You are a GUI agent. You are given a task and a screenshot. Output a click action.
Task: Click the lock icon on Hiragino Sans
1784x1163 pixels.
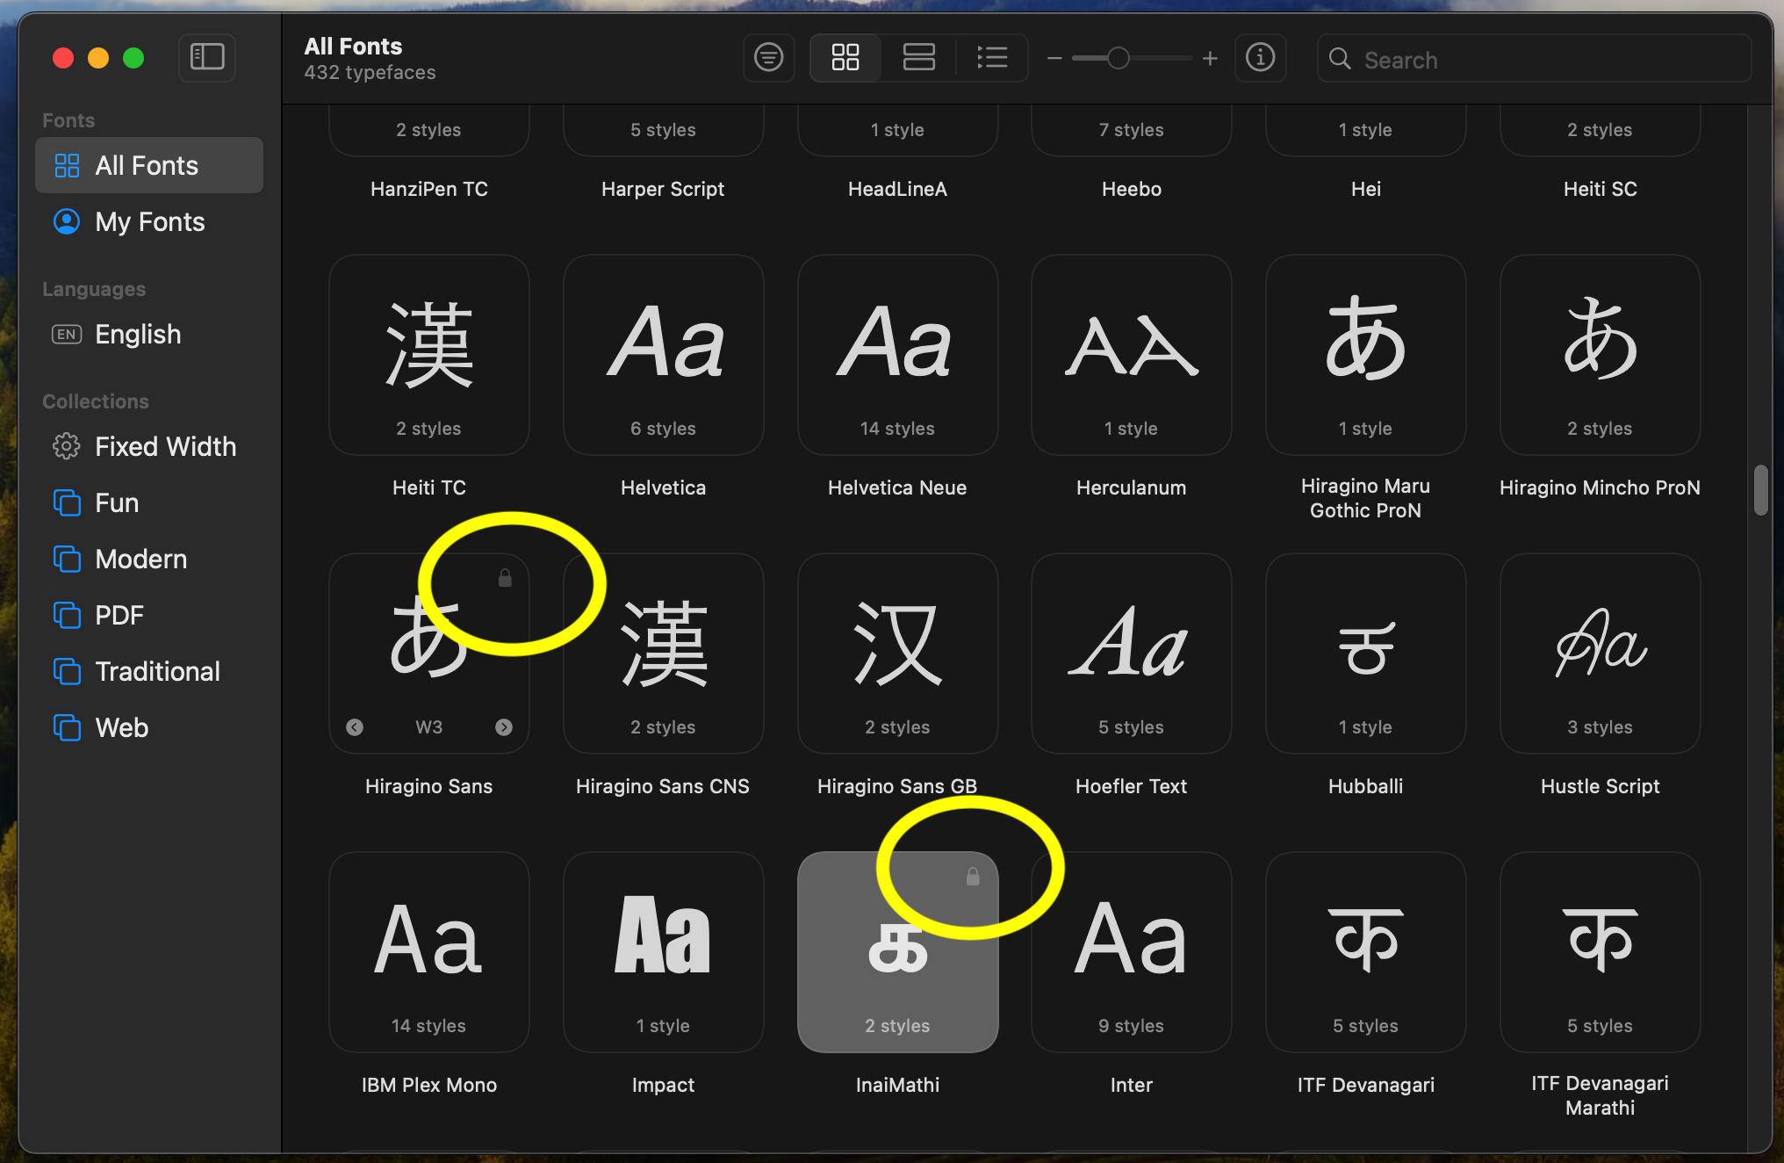[x=505, y=578]
